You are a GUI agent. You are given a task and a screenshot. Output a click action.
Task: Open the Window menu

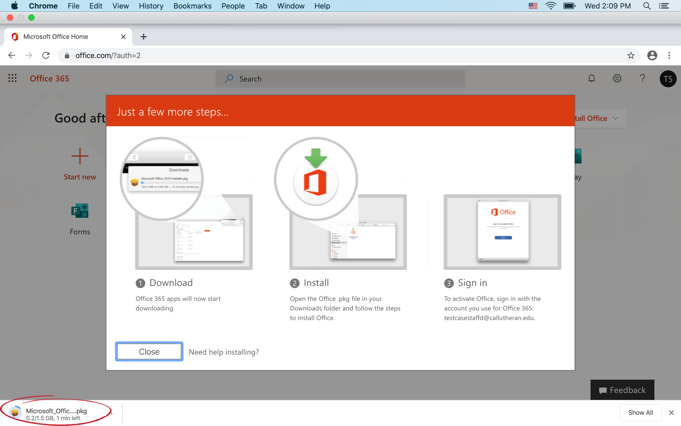coord(291,6)
